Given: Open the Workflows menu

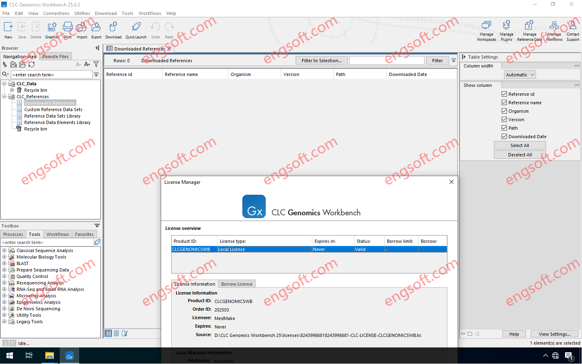Looking at the screenshot, I should (x=150, y=13).
